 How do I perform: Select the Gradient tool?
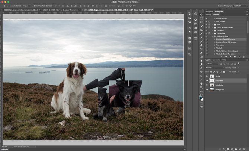(201, 57)
